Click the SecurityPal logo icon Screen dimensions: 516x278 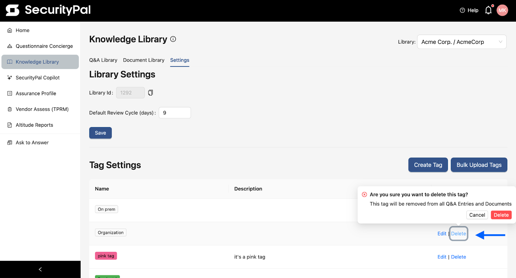13,10
